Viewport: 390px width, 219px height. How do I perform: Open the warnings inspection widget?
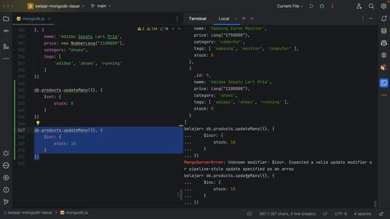[x=153, y=29]
